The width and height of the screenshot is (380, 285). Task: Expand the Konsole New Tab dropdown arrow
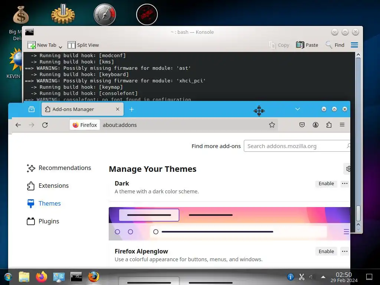click(x=60, y=46)
